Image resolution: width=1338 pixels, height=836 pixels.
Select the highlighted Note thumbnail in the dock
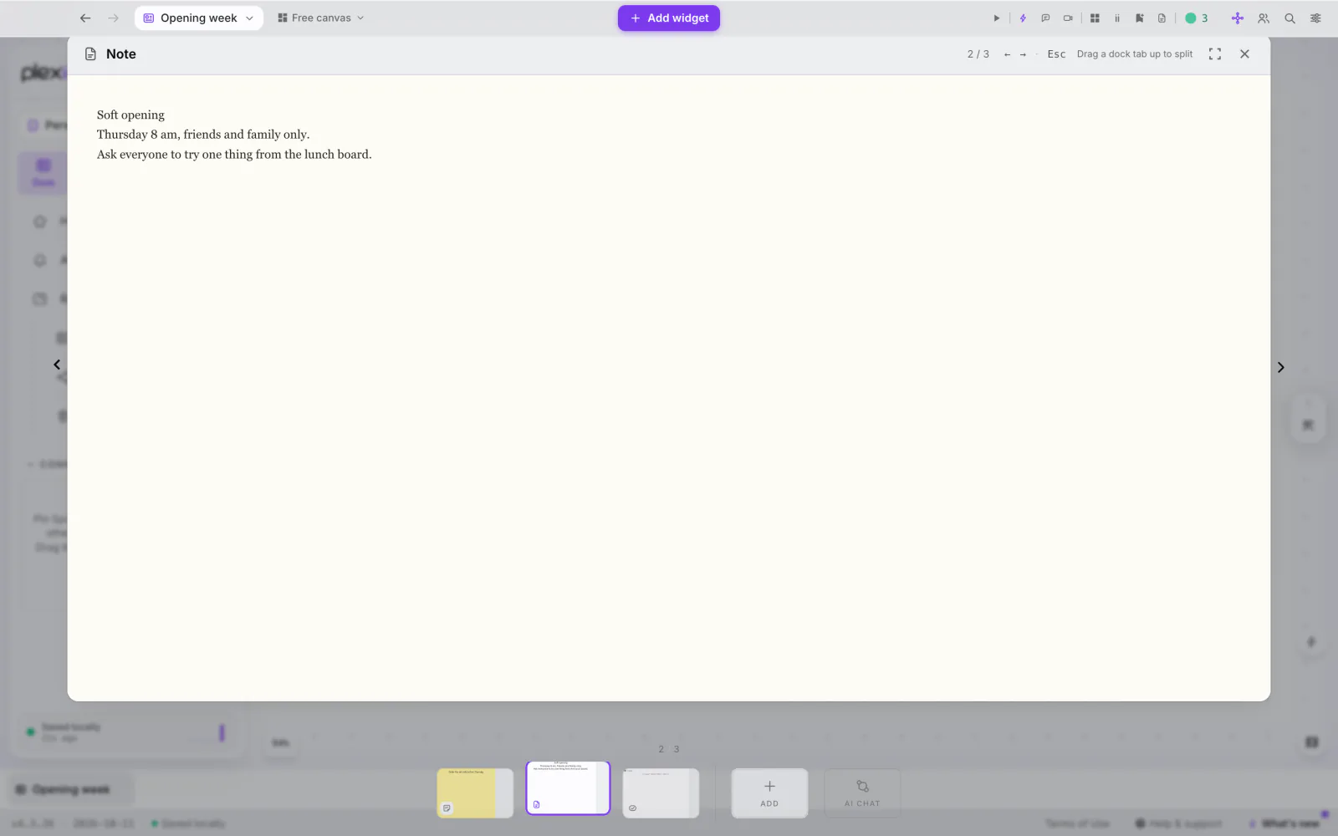(x=568, y=788)
